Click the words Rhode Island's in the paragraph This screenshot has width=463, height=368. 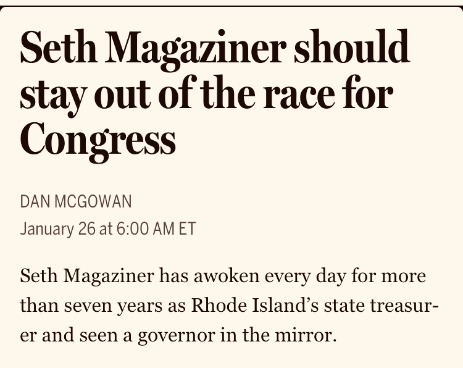point(255,305)
